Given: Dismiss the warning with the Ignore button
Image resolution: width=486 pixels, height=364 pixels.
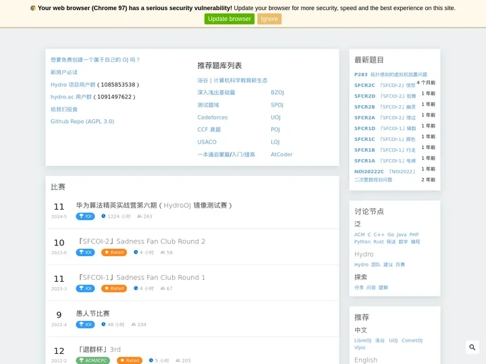Looking at the screenshot, I should pyautogui.click(x=269, y=19).
